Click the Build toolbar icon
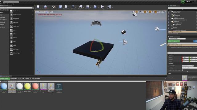197x110 pixels. pos(95,7)
